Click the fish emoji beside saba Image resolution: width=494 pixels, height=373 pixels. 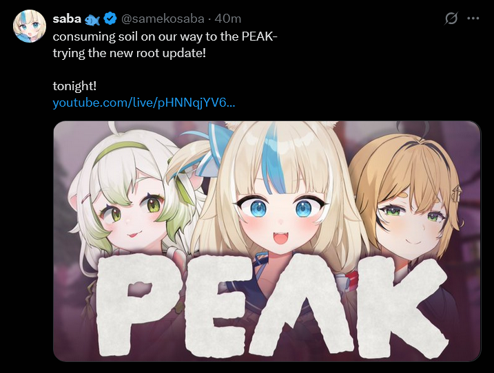[x=92, y=19]
